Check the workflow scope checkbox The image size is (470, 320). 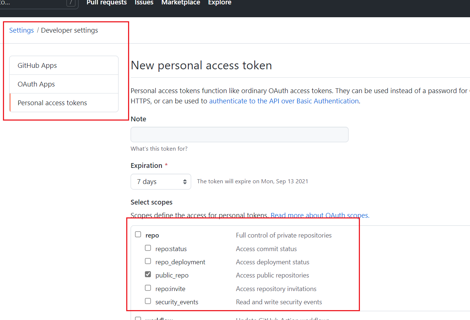pos(138,318)
